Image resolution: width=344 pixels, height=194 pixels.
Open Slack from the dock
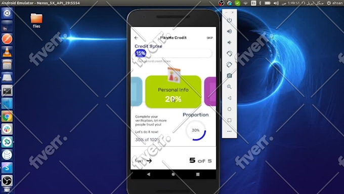coord(7,129)
